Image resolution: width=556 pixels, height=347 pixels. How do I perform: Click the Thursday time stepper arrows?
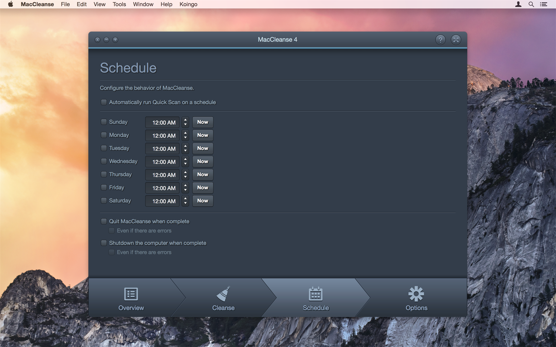click(185, 174)
